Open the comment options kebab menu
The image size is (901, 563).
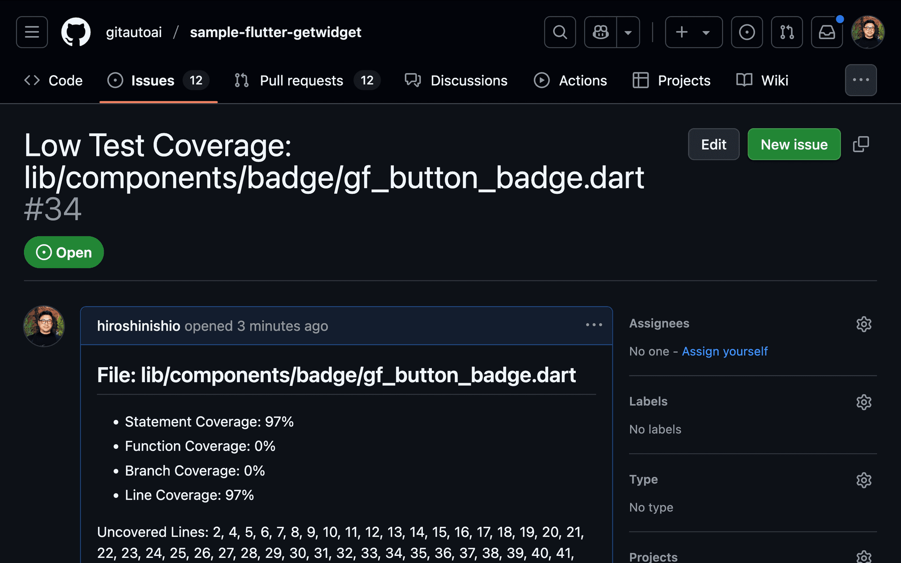point(594,324)
